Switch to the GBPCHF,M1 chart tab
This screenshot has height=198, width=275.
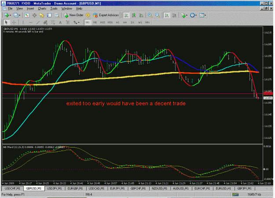coord(138,188)
